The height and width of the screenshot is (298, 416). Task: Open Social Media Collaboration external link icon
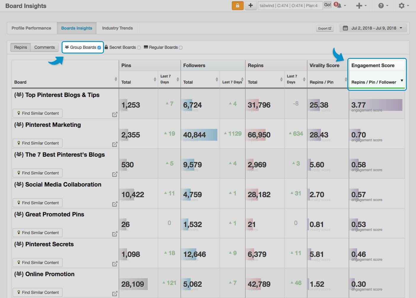(x=115, y=204)
